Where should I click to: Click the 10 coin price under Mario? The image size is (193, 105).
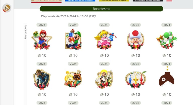click(x=42, y=56)
